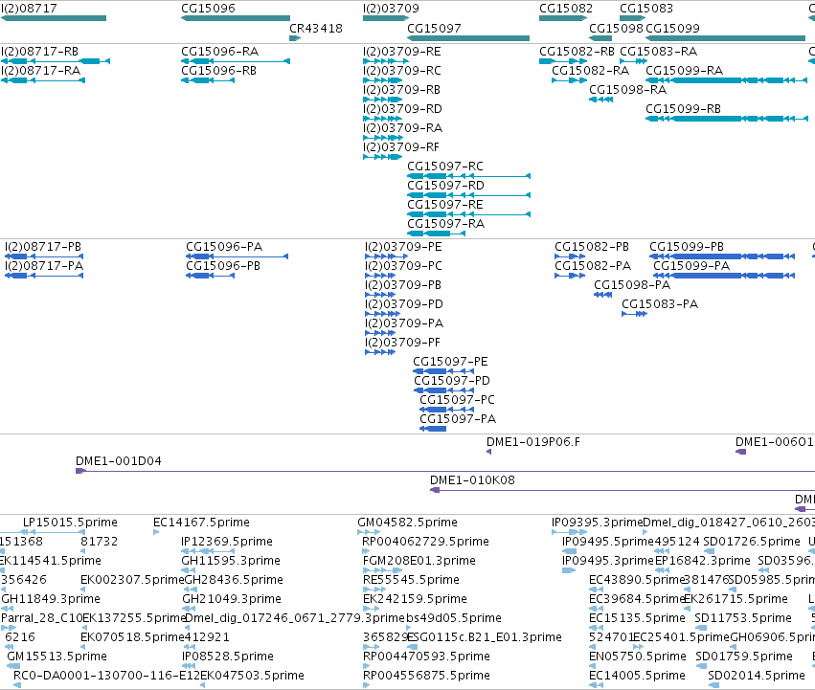Select transcript l(2)03709-RB
Viewport: 815px width, 690px height.
382,100
